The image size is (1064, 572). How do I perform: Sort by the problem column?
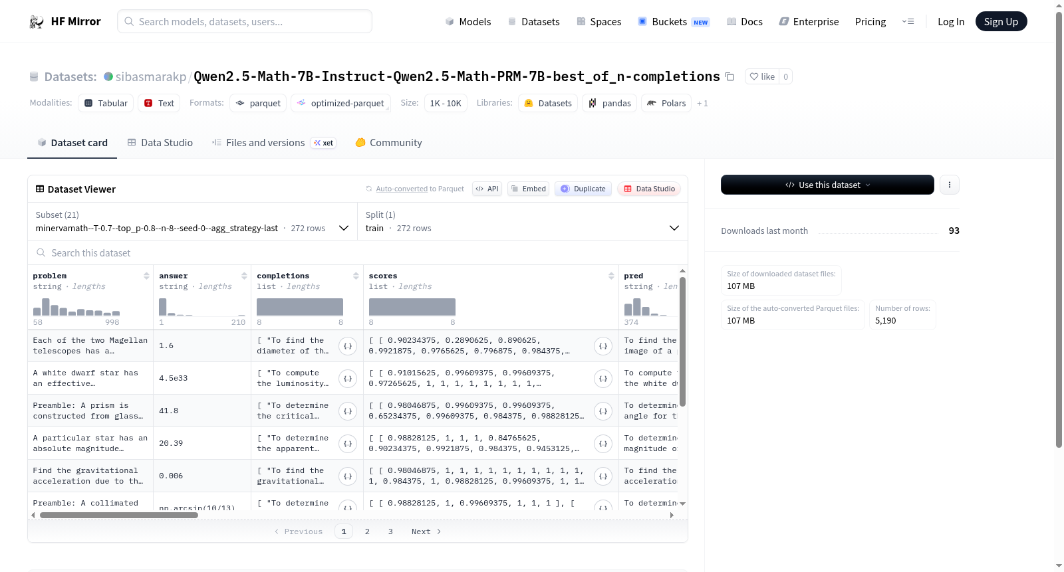146,276
